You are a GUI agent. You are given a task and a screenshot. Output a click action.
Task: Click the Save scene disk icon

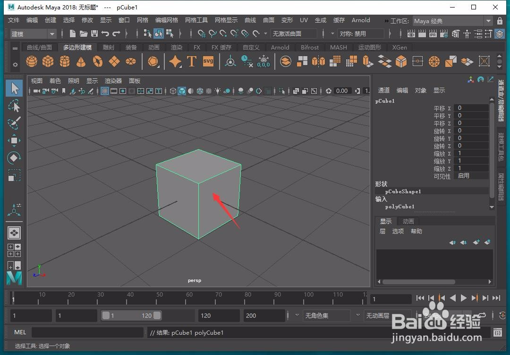coord(94,33)
